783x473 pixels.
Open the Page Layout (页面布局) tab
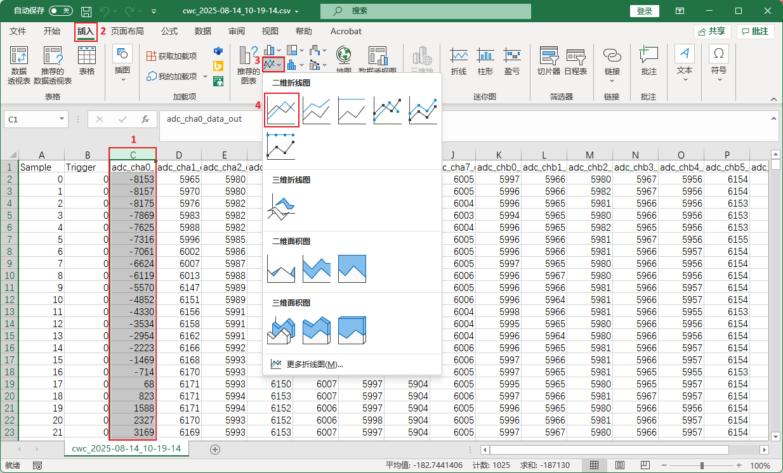point(127,31)
